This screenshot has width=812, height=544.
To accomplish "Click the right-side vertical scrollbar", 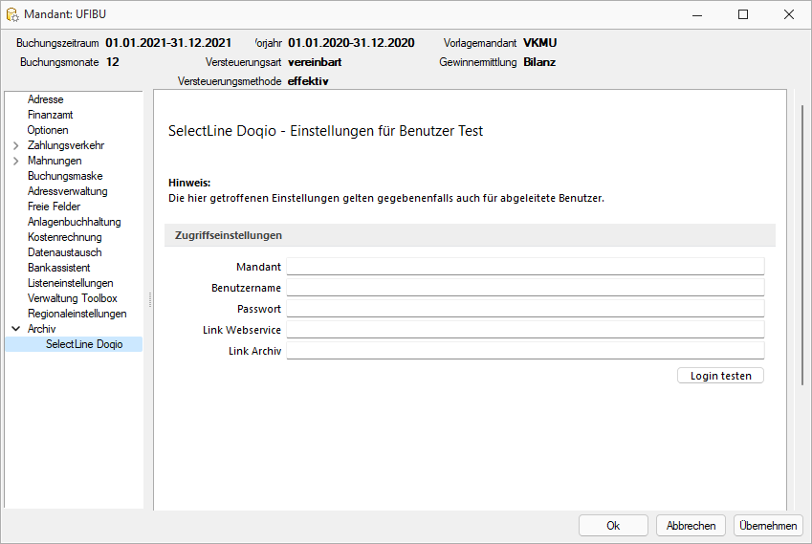I will 802,245.
